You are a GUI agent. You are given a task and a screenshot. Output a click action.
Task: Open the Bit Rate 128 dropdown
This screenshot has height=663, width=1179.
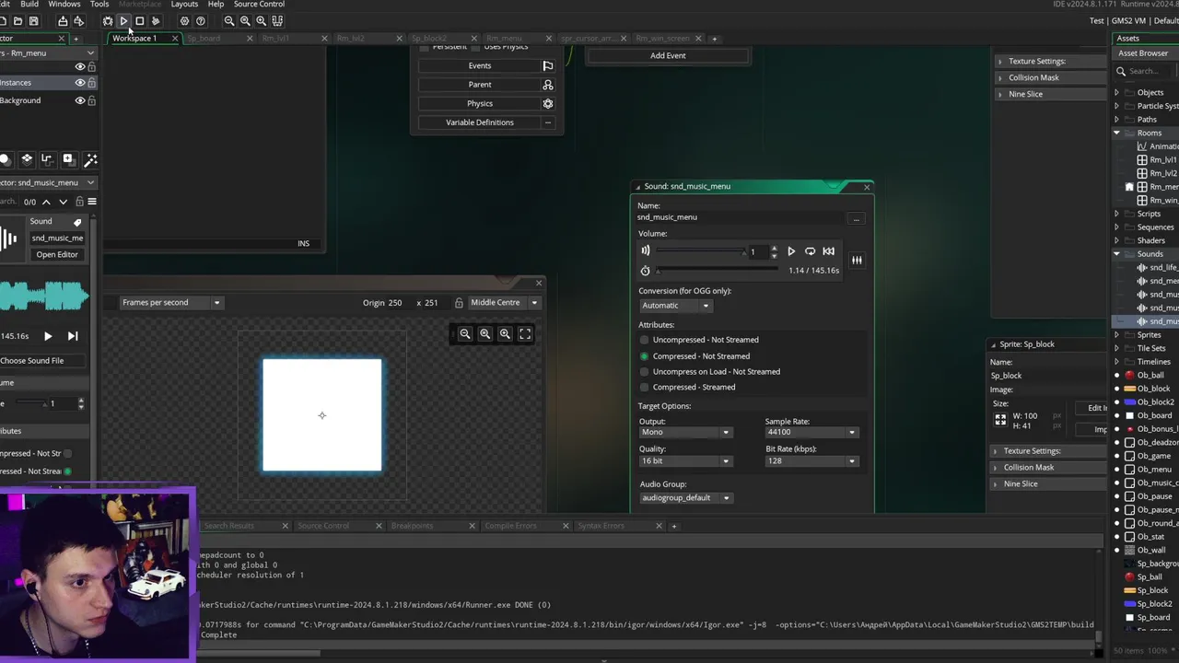point(811,461)
